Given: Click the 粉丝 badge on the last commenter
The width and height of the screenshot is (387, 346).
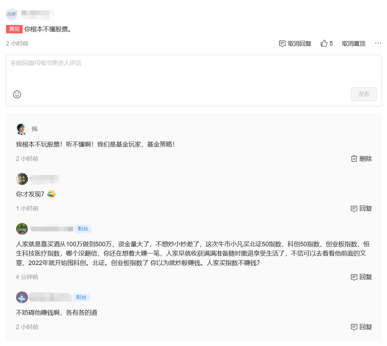Looking at the screenshot, I should 81,297.
